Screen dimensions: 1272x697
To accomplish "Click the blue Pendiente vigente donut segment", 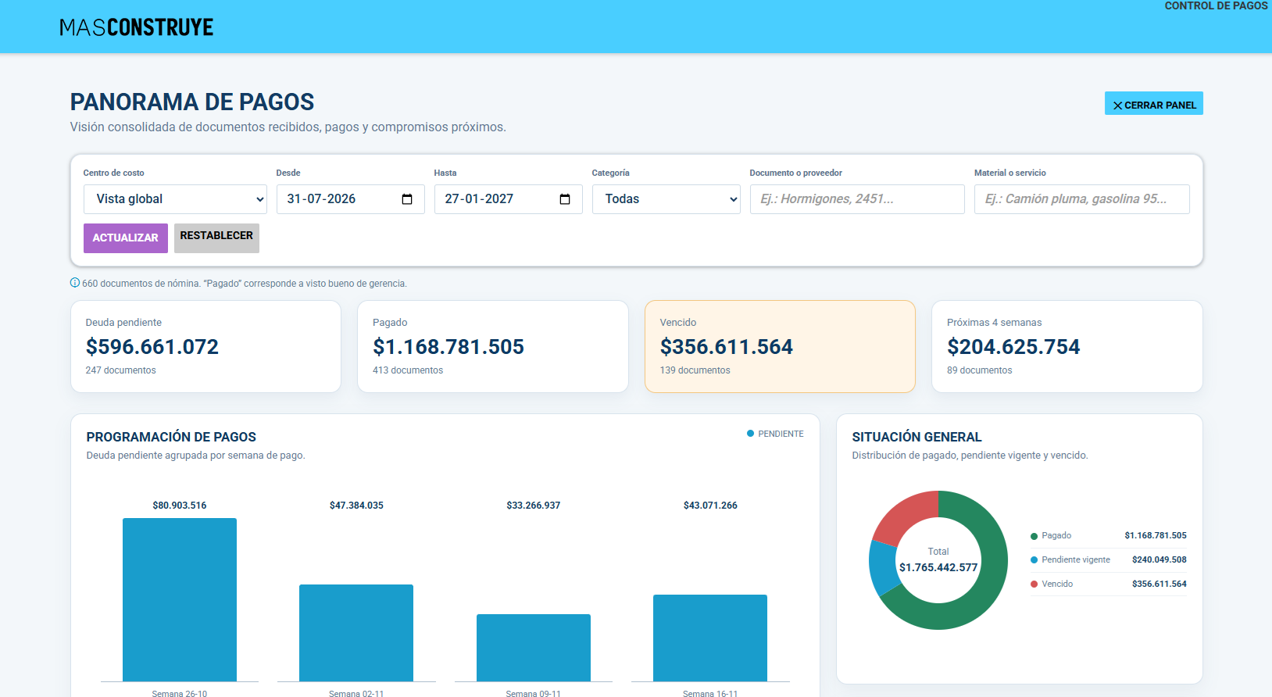I will [x=884, y=568].
